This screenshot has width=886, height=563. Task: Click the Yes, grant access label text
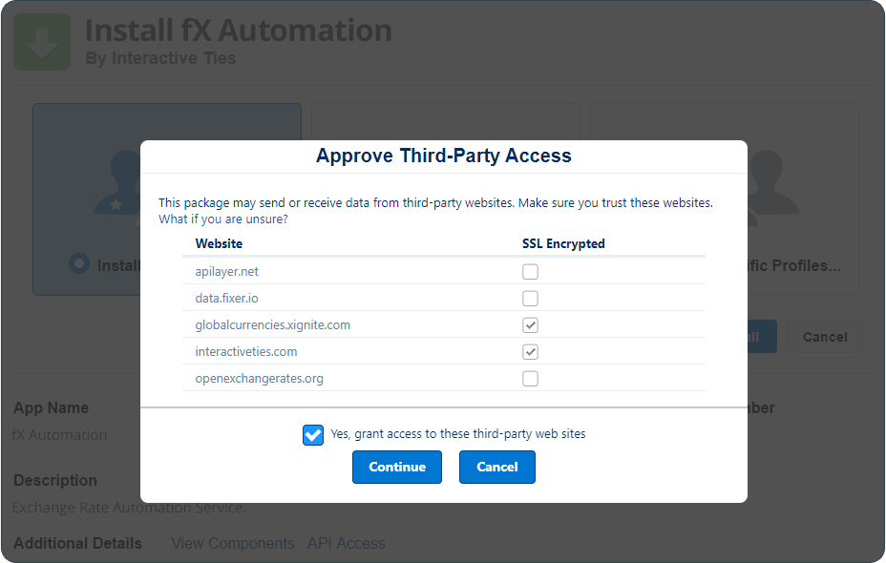[x=458, y=433]
